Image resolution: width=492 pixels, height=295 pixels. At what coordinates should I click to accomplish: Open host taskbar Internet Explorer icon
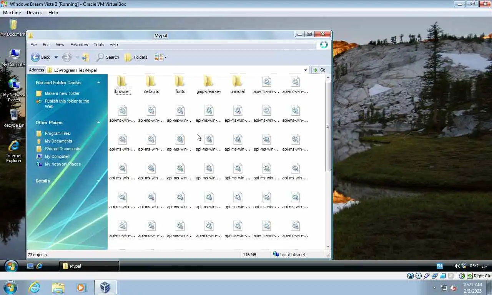tap(34, 287)
